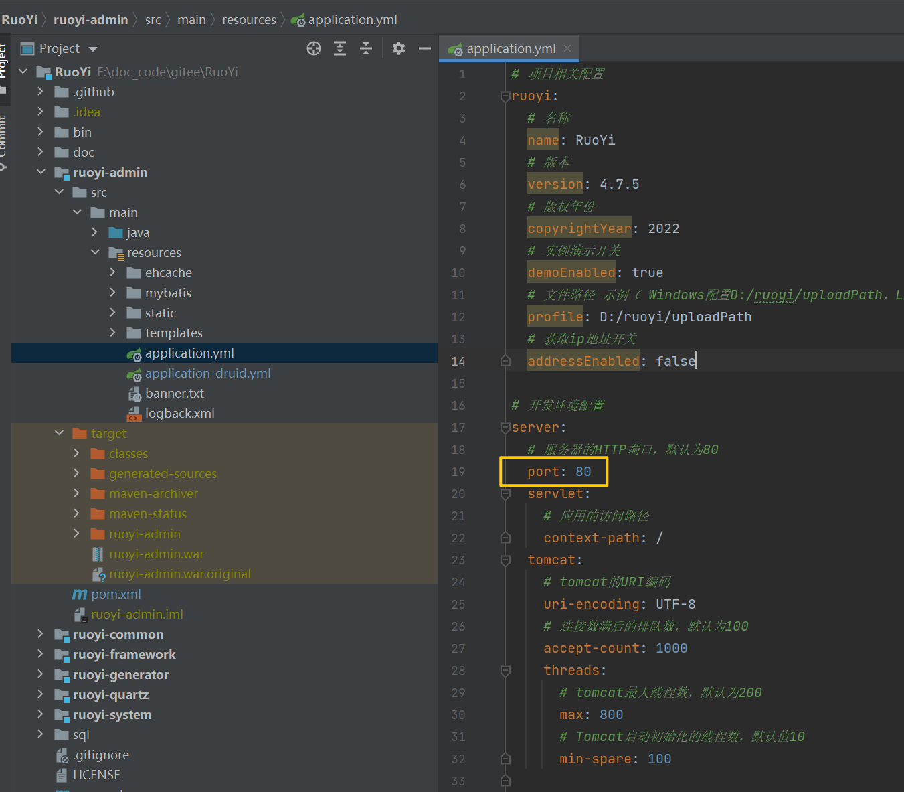Collapse the target folder
The image size is (904, 792).
(x=59, y=433)
